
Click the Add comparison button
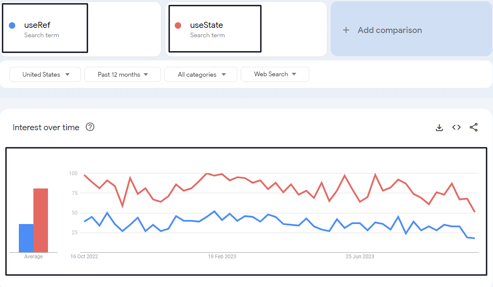389,30
